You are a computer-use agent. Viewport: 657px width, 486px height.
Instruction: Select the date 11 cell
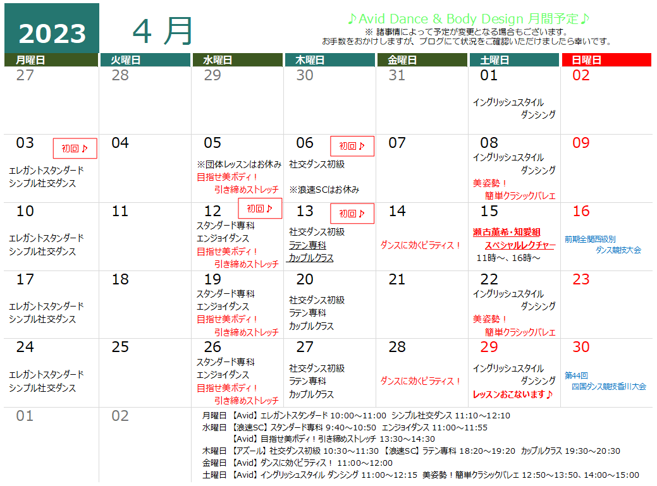pos(145,236)
